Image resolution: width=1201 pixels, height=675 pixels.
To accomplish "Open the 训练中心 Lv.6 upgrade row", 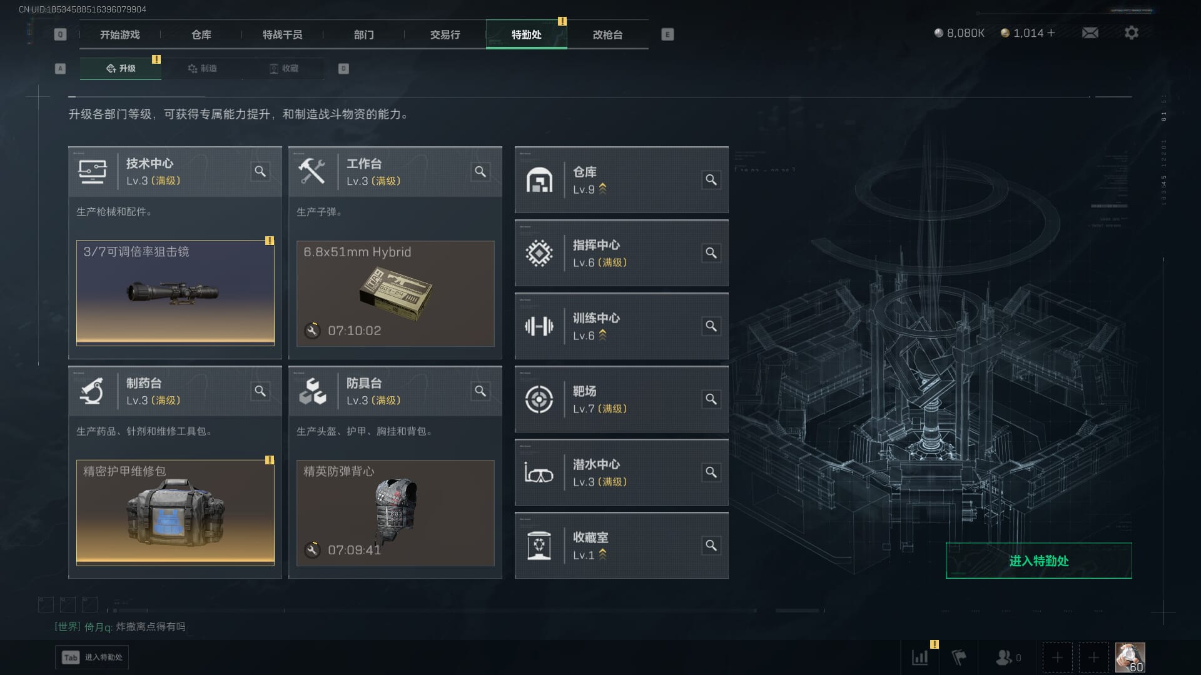I will click(x=621, y=326).
